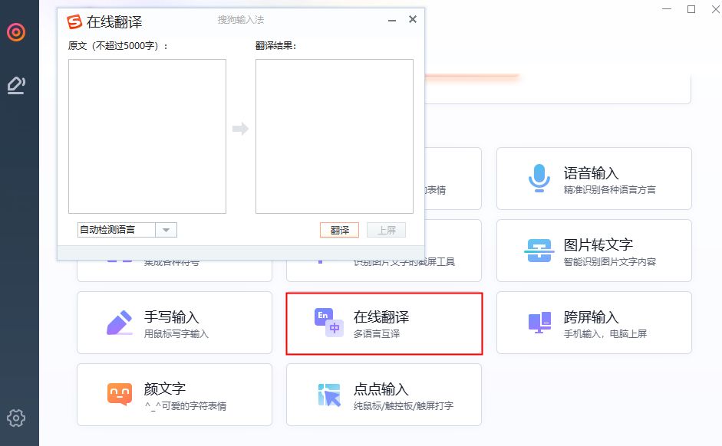Screen dimensions: 722x446
Task: Open the 点点输入 card
Action: pyautogui.click(x=384, y=395)
